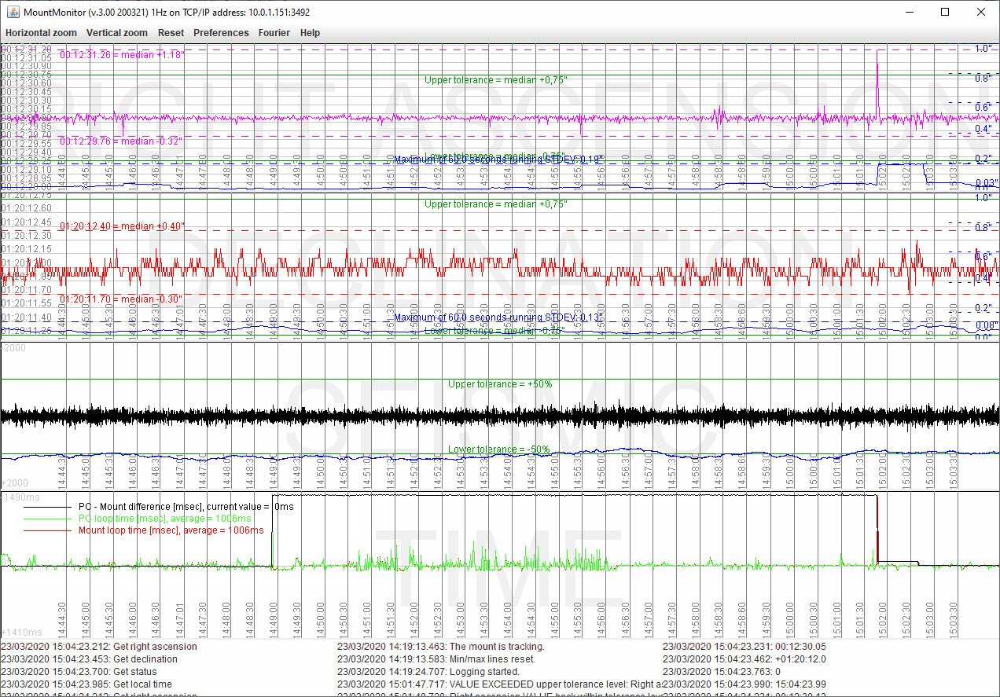The image size is (1000, 697).
Task: Click the tall magenta right ascension spike
Action: tap(877, 79)
